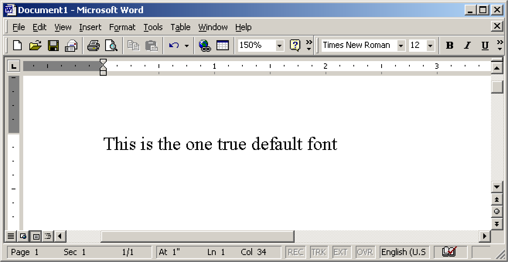The width and height of the screenshot is (508, 262).
Task: Save the document with the floppy disk icon
Action: [53, 46]
